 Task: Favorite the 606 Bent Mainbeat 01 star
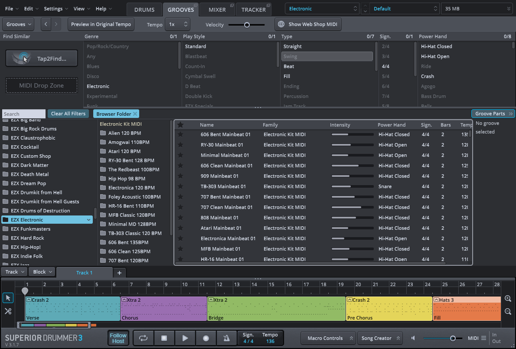coord(180,134)
